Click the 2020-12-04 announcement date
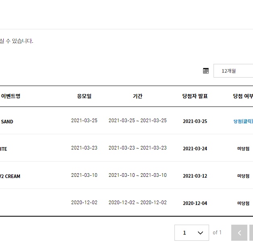The image size is (253, 252). point(195,203)
